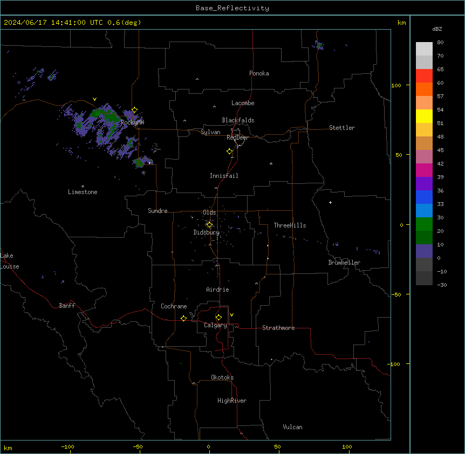The width and height of the screenshot is (465, 454).
Task: Click the 0.6(deg) elevation angle text
Action: [124, 23]
